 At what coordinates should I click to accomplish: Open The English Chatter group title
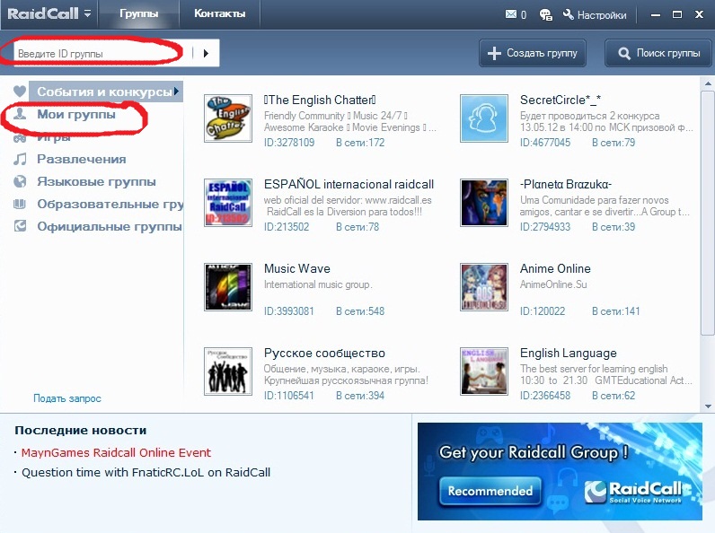(320, 100)
